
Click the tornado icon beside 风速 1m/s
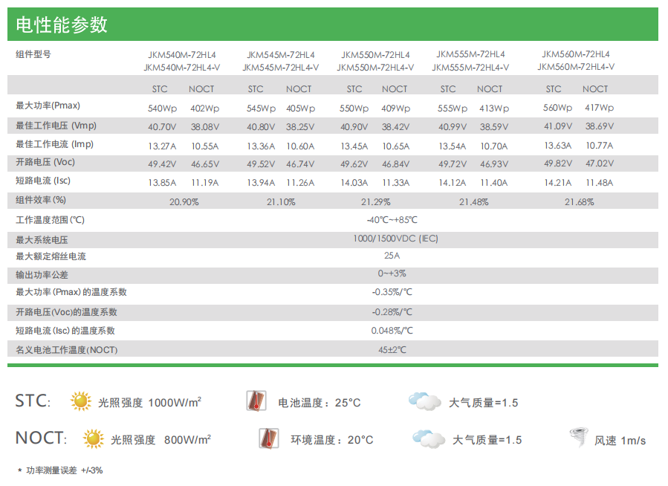point(580,438)
